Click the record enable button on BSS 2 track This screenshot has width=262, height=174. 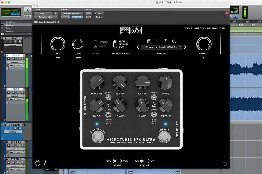click(x=9, y=93)
